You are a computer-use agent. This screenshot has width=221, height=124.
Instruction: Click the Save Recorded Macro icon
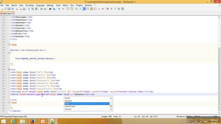pyautogui.click(x=123, y=9)
